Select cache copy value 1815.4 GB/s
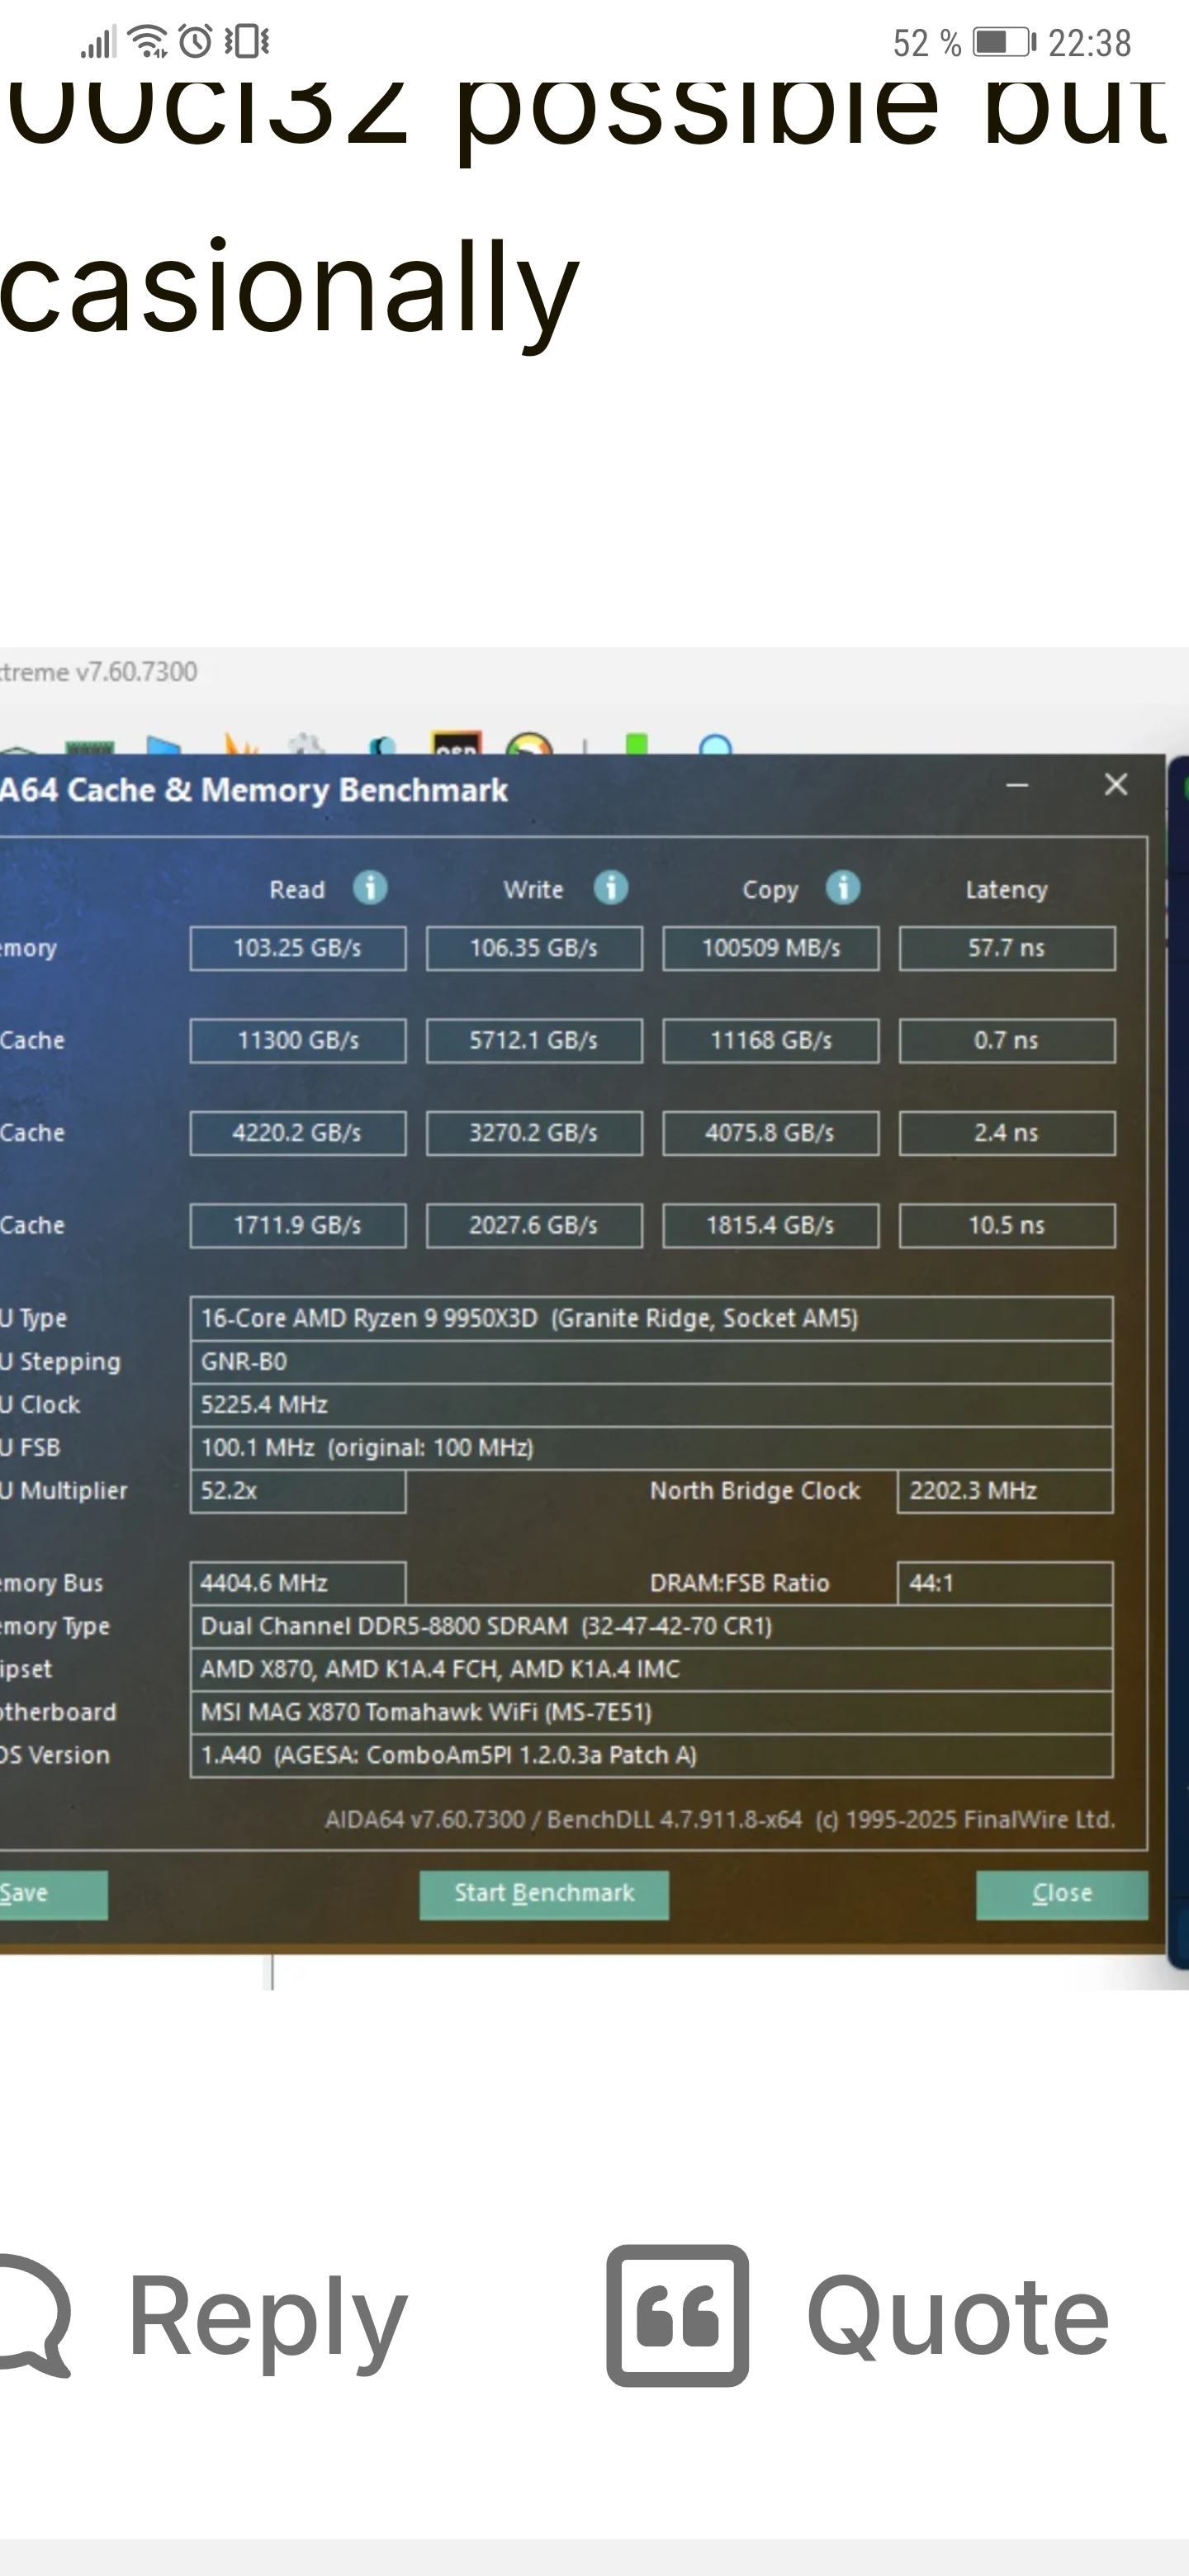Image resolution: width=1189 pixels, height=2576 pixels. 771,1225
